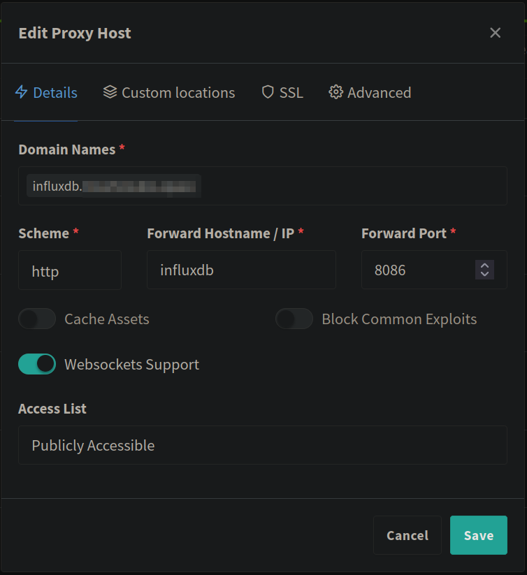Turn on Block Common Exploits
This screenshot has width=527, height=575.
pyautogui.click(x=294, y=319)
